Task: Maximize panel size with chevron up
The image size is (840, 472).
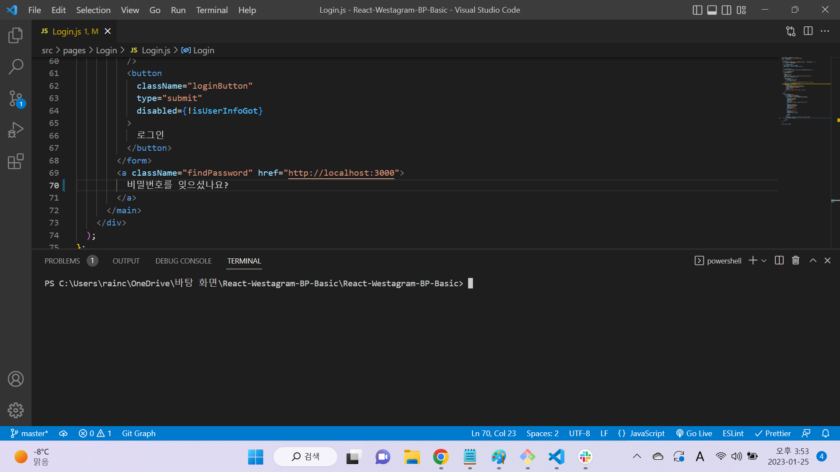Action: 813,260
